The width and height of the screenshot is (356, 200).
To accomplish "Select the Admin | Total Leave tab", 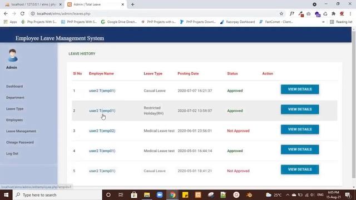I will (x=96, y=4).
